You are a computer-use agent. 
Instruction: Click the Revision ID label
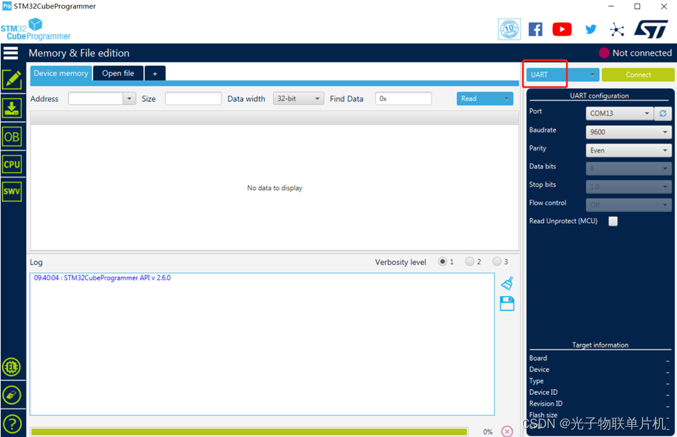[x=546, y=403]
